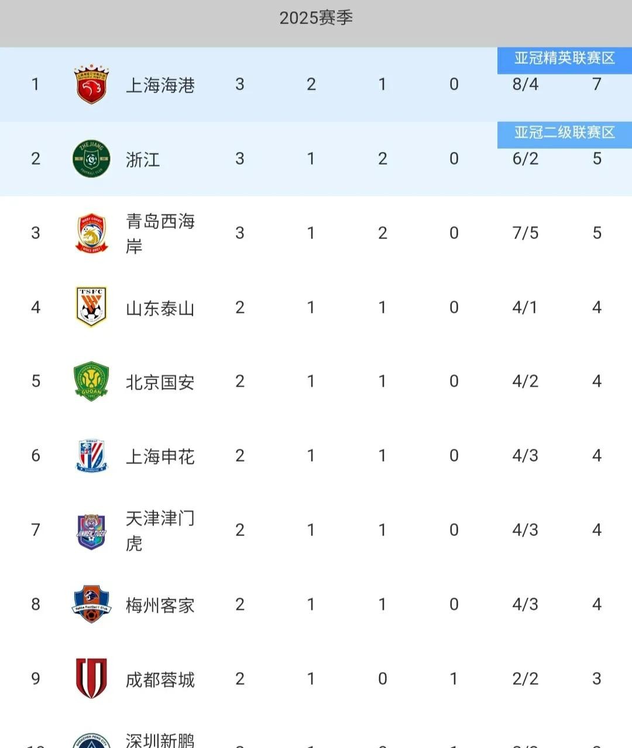Tap the Shanghai Port (上海海港) club crest
632x748 pixels.
(91, 85)
